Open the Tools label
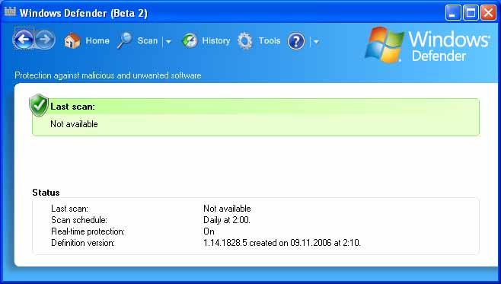 point(270,40)
